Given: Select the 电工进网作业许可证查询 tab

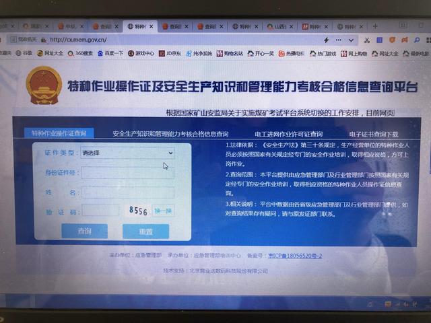Looking at the screenshot, I should coord(288,135).
